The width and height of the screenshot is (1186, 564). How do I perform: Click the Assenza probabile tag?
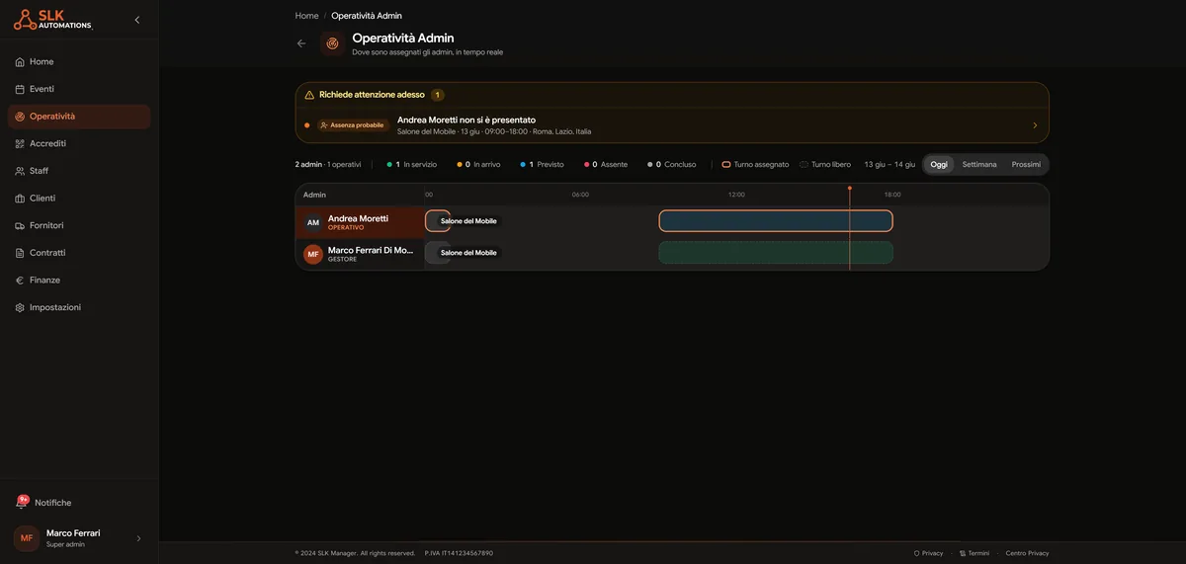(x=352, y=125)
